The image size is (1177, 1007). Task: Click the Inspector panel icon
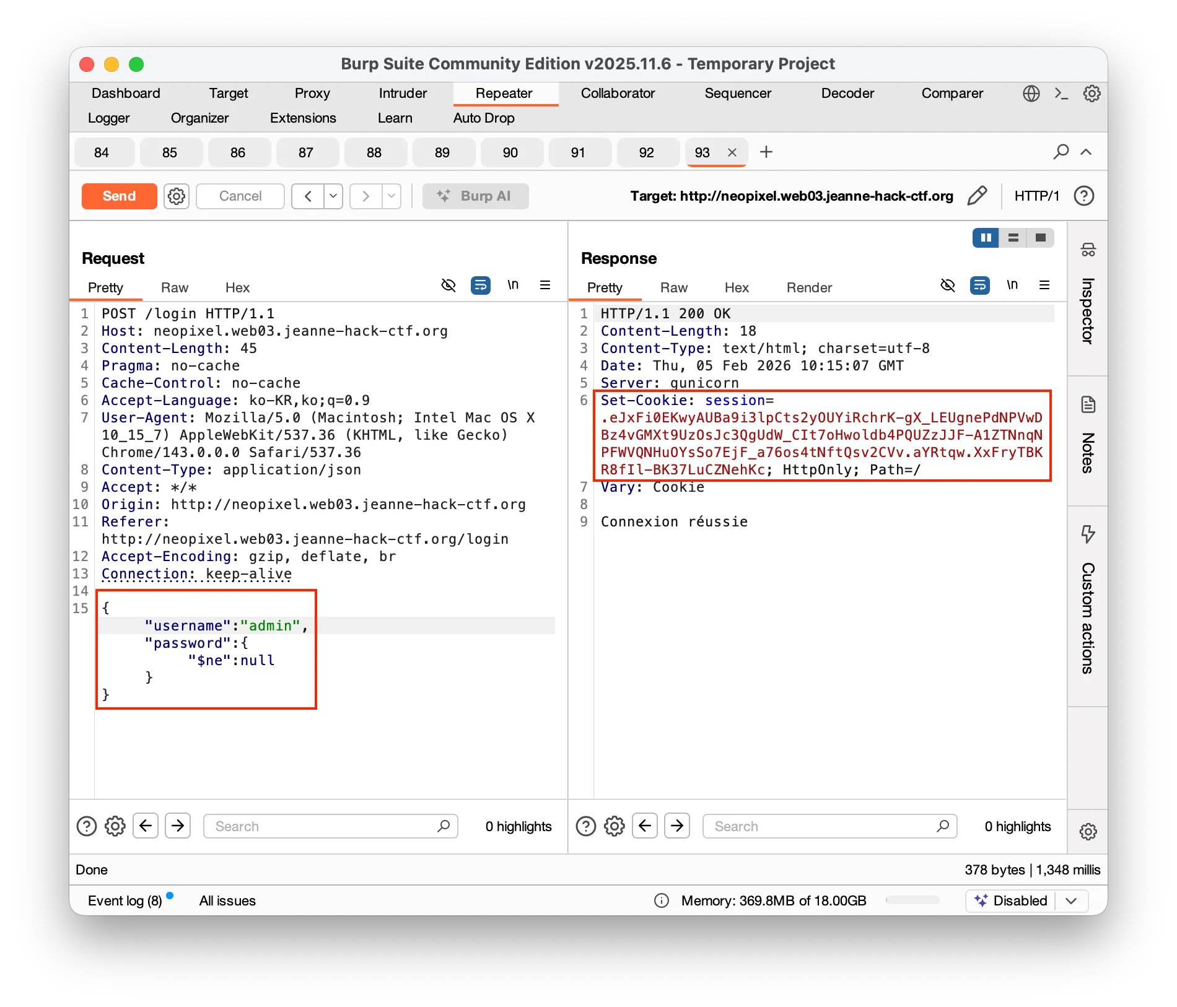tap(1088, 250)
